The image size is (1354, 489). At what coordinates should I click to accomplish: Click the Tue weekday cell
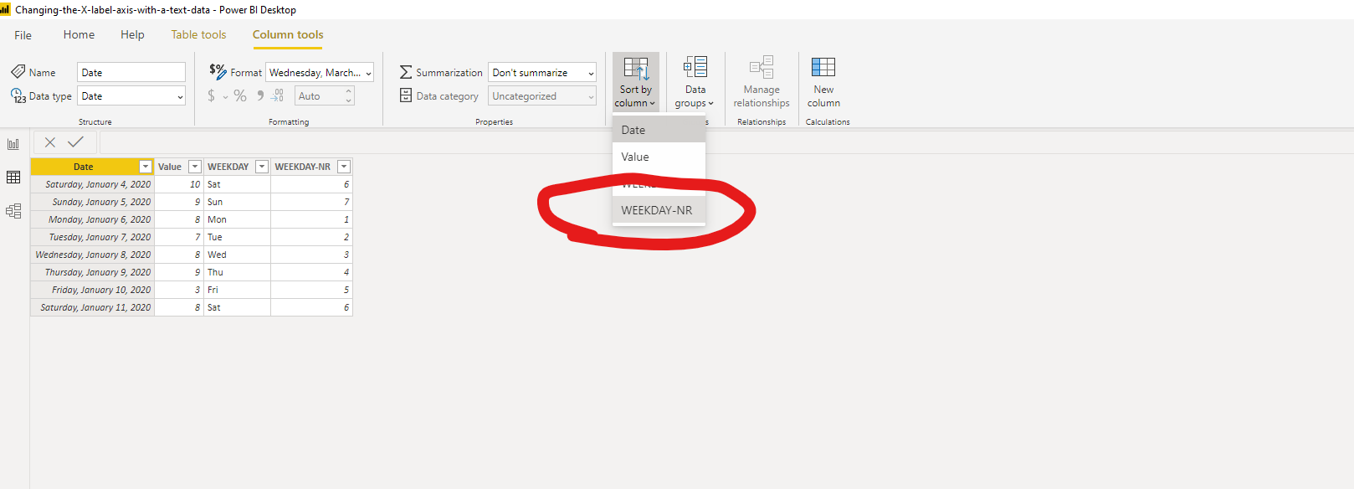[237, 237]
